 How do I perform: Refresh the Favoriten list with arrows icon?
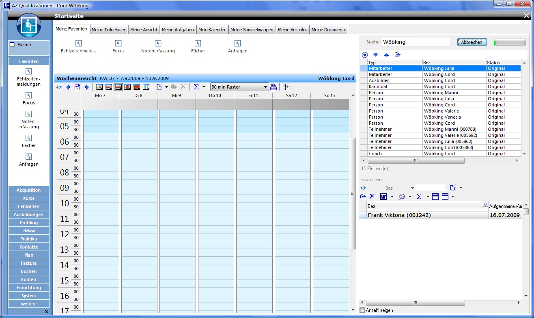pyautogui.click(x=363, y=188)
